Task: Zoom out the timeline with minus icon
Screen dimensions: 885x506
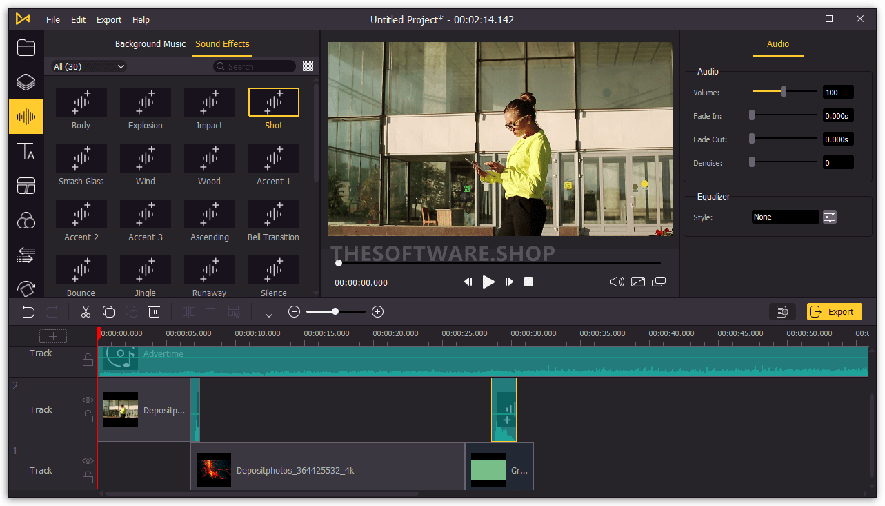Action: coord(294,312)
